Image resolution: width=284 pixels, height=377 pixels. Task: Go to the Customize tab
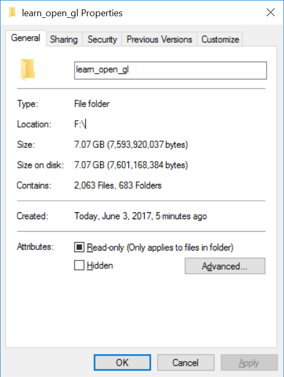click(x=220, y=39)
